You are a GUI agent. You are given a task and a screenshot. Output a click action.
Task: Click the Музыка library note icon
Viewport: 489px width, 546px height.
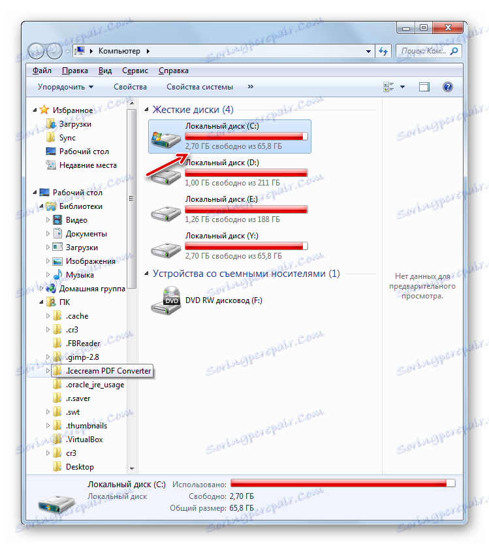(x=57, y=275)
